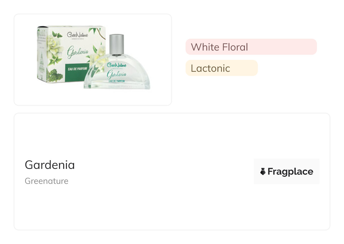Image resolution: width=344 pixels, height=244 pixels.
Task: Open the Gardenia perfume title
Action: (50, 165)
